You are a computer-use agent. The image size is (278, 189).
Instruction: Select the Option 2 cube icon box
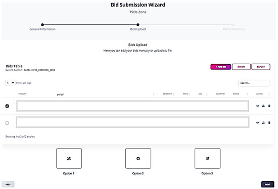(138, 158)
